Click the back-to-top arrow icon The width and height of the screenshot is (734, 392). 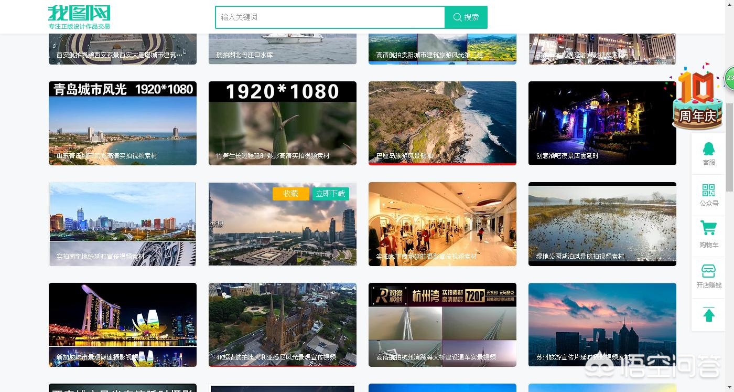point(709,315)
